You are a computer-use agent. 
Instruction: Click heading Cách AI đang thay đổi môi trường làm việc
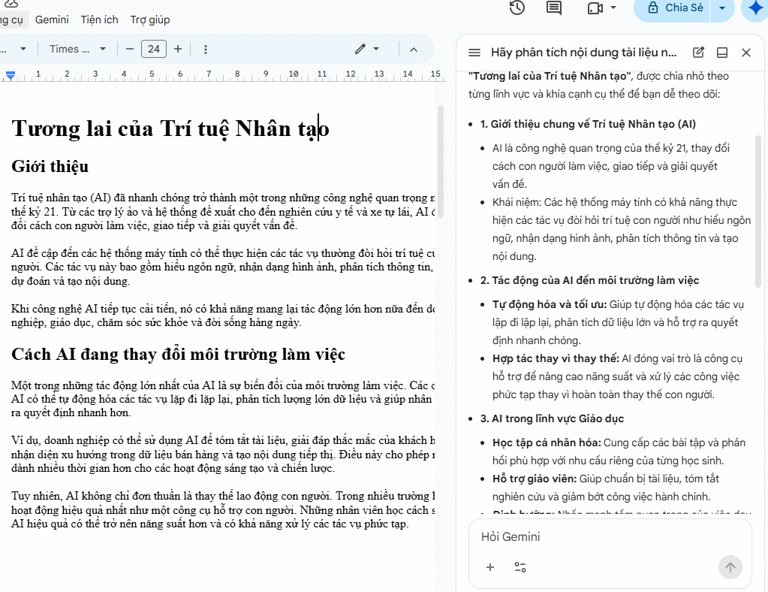coord(178,355)
